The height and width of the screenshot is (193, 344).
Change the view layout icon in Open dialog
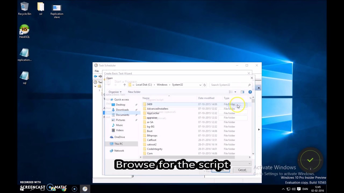pyautogui.click(x=231, y=92)
